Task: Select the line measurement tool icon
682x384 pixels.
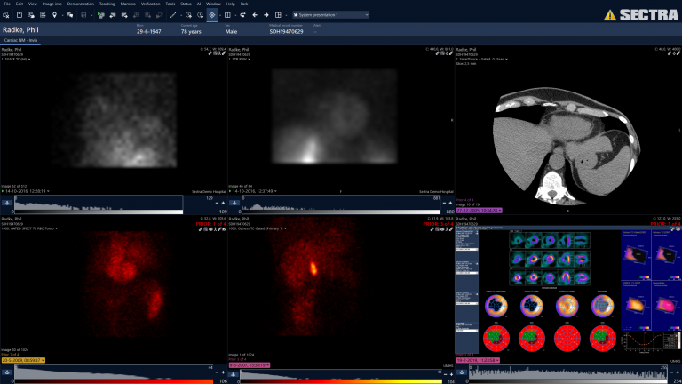Action: tap(174, 15)
